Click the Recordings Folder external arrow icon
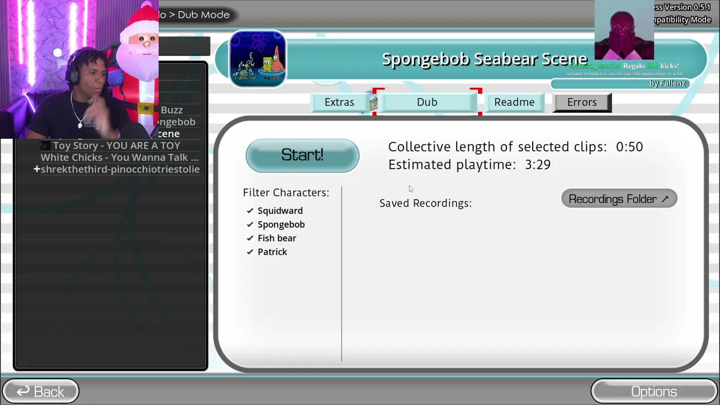 (665, 199)
